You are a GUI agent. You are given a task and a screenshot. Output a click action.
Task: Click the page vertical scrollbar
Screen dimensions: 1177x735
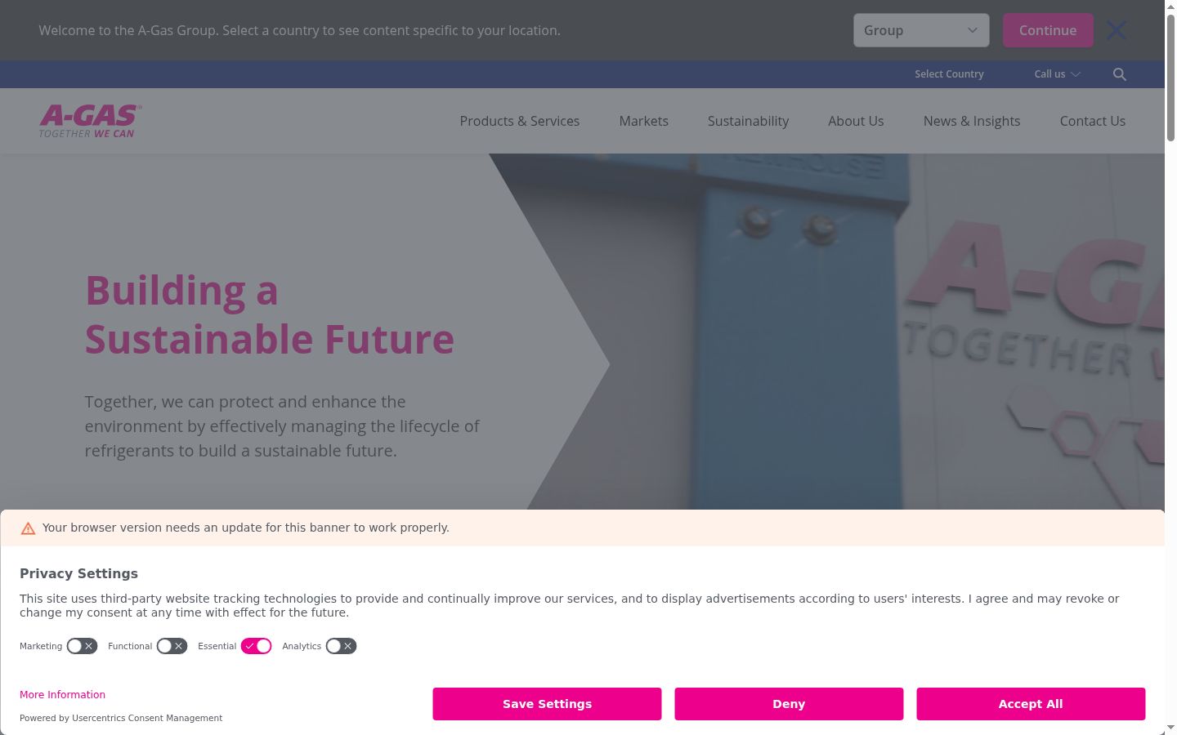[x=1170, y=367]
